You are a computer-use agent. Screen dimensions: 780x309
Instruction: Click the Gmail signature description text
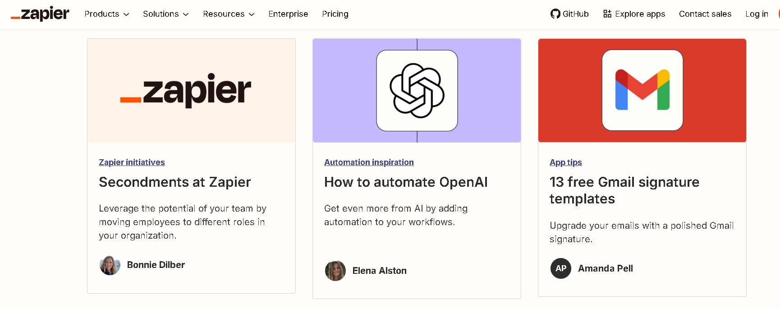(x=642, y=232)
